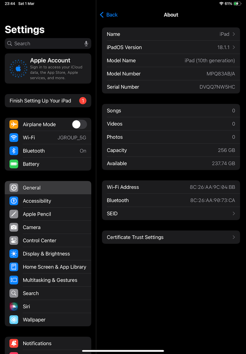This screenshot has height=354, width=246.
Task: Tap the Wi-Fi blue settings icon
Action: (x=14, y=138)
